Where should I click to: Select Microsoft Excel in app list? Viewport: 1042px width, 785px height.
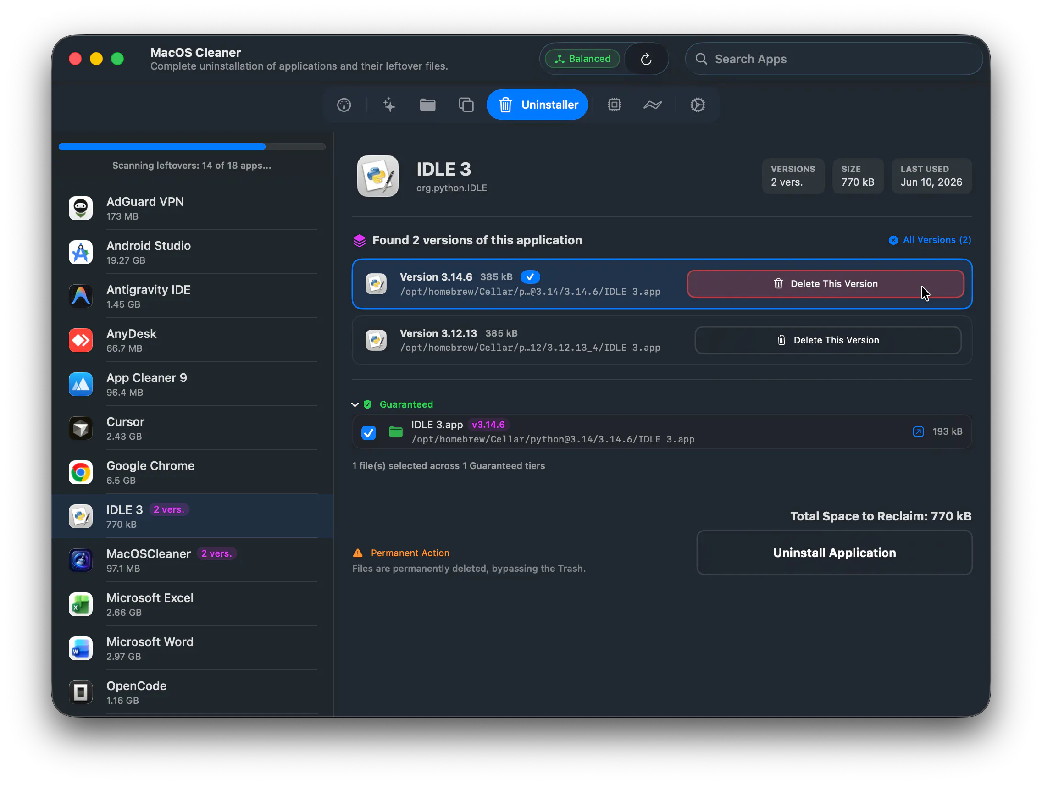coord(193,605)
